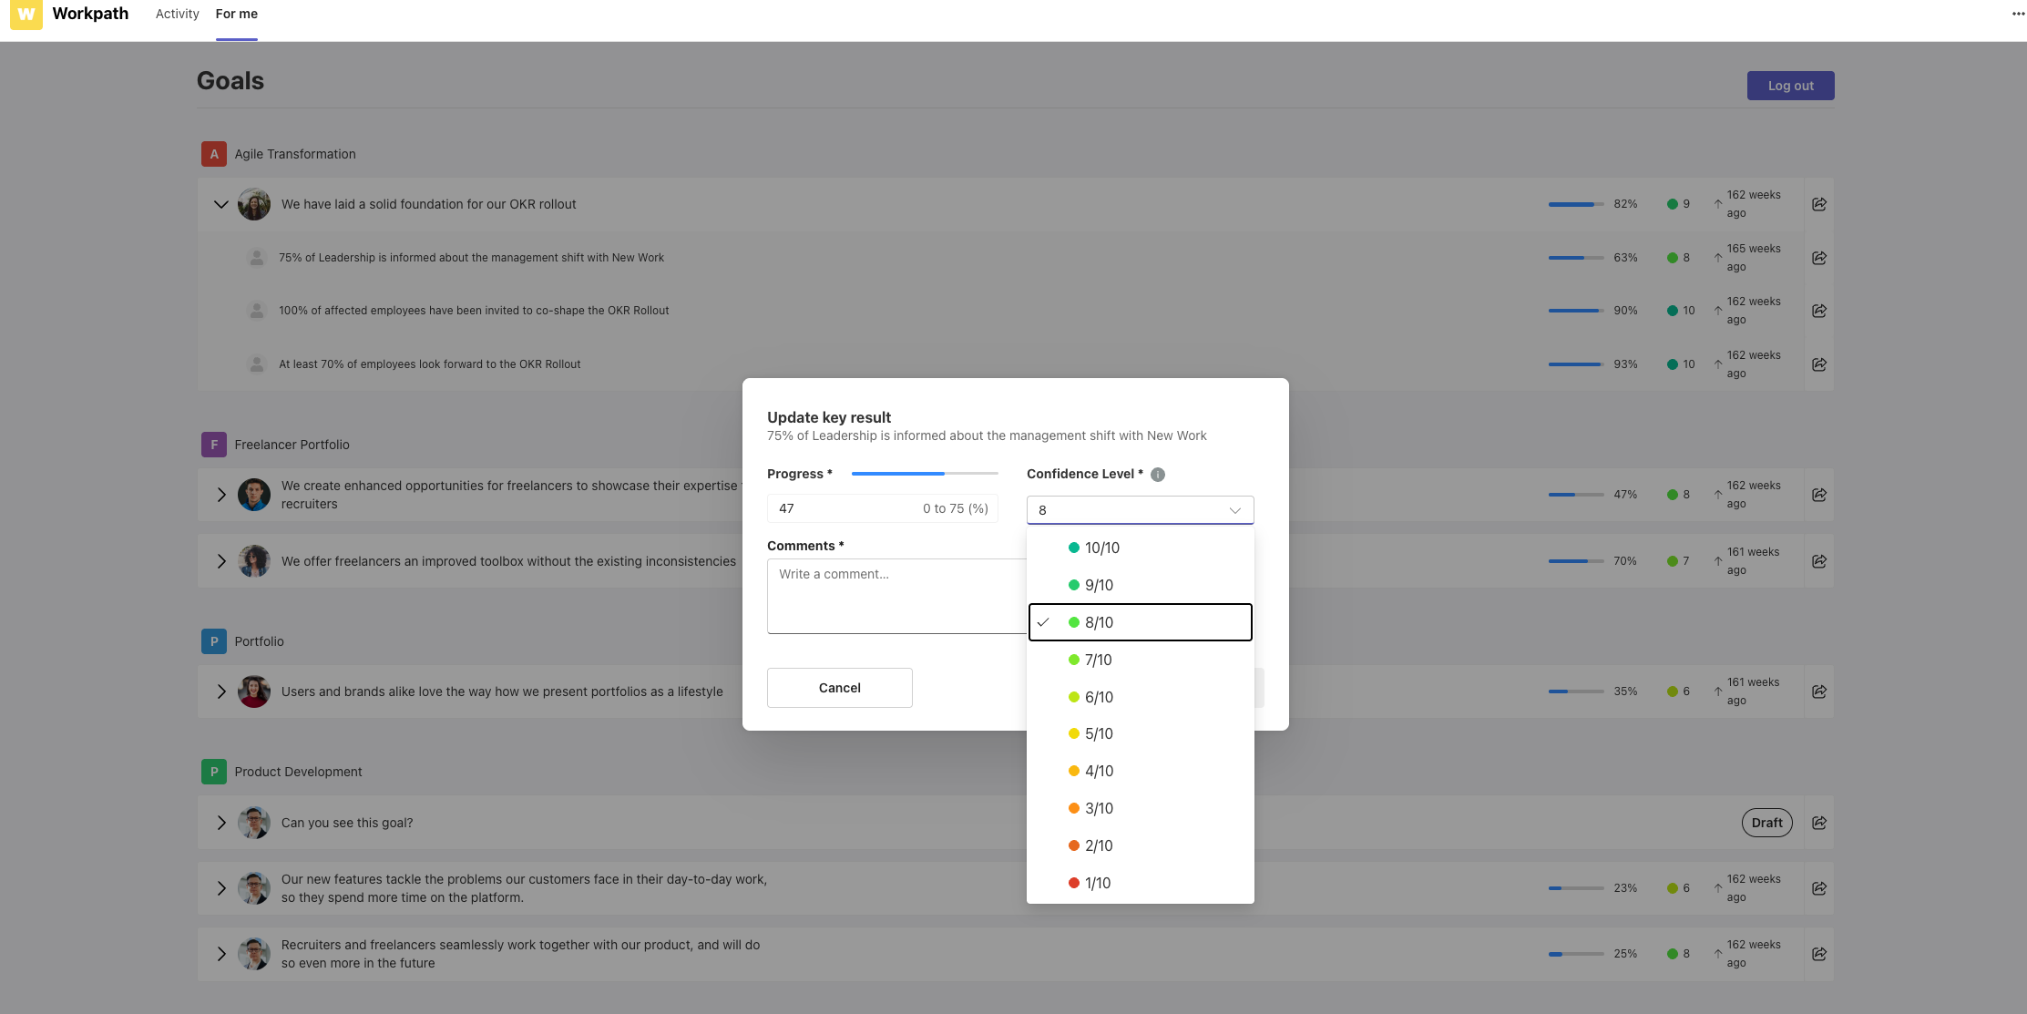Click the 35% progress bar for the portfolios goal
Image resolution: width=2027 pixels, height=1014 pixels.
click(x=1576, y=691)
